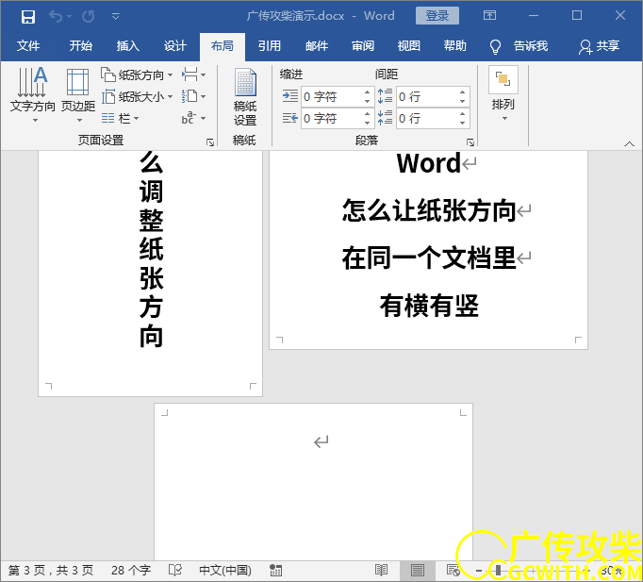Click the proofing check icon in status bar

pyautogui.click(x=175, y=570)
